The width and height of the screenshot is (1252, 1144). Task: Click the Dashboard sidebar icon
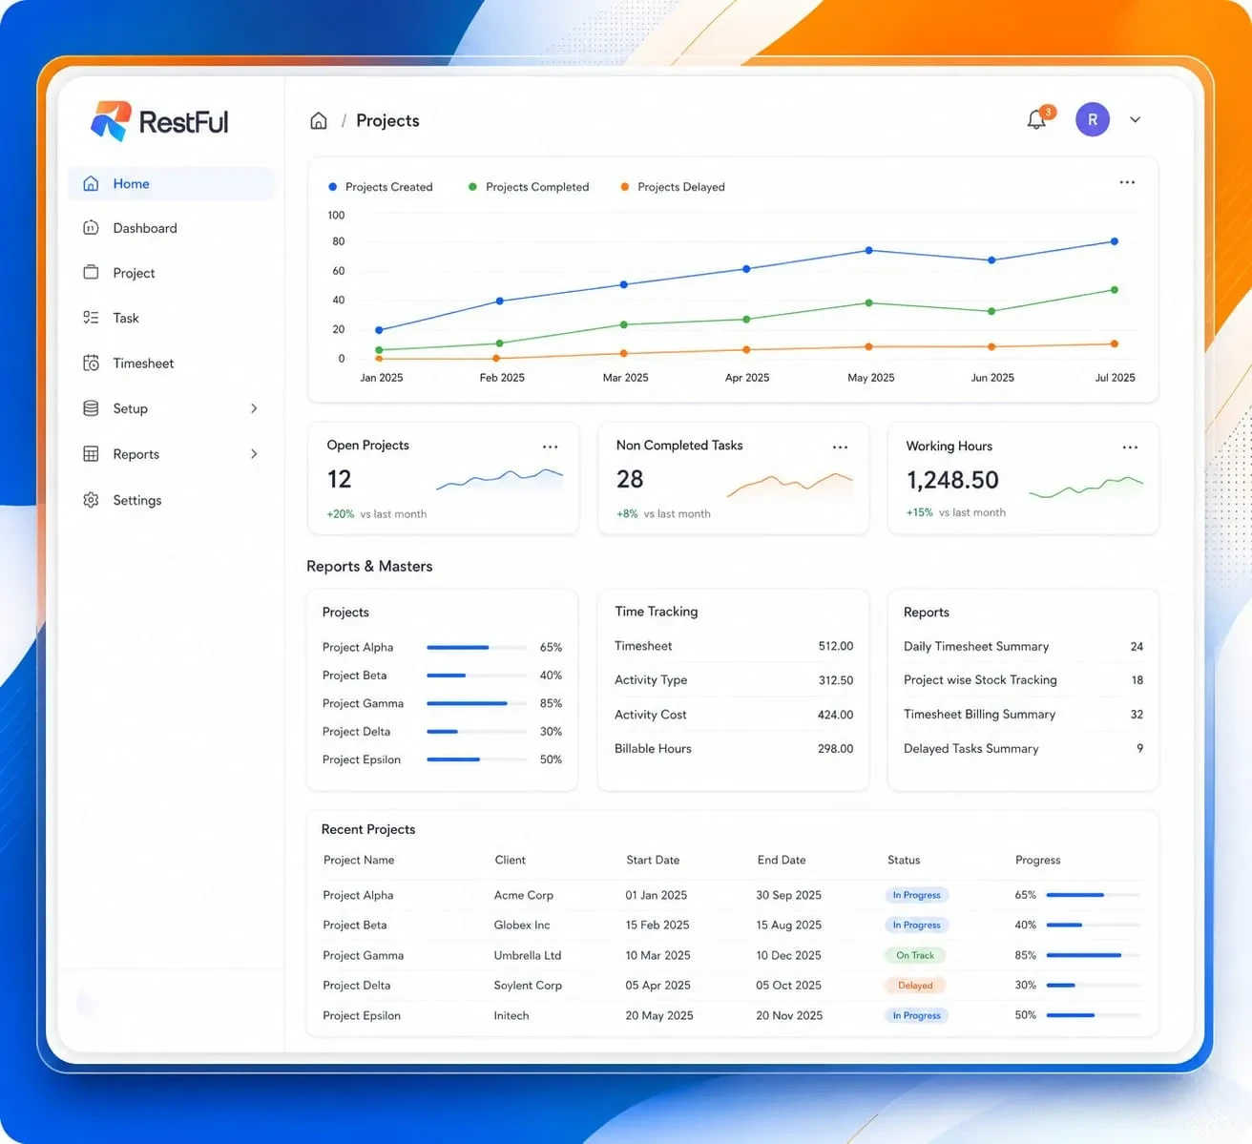[x=91, y=228]
